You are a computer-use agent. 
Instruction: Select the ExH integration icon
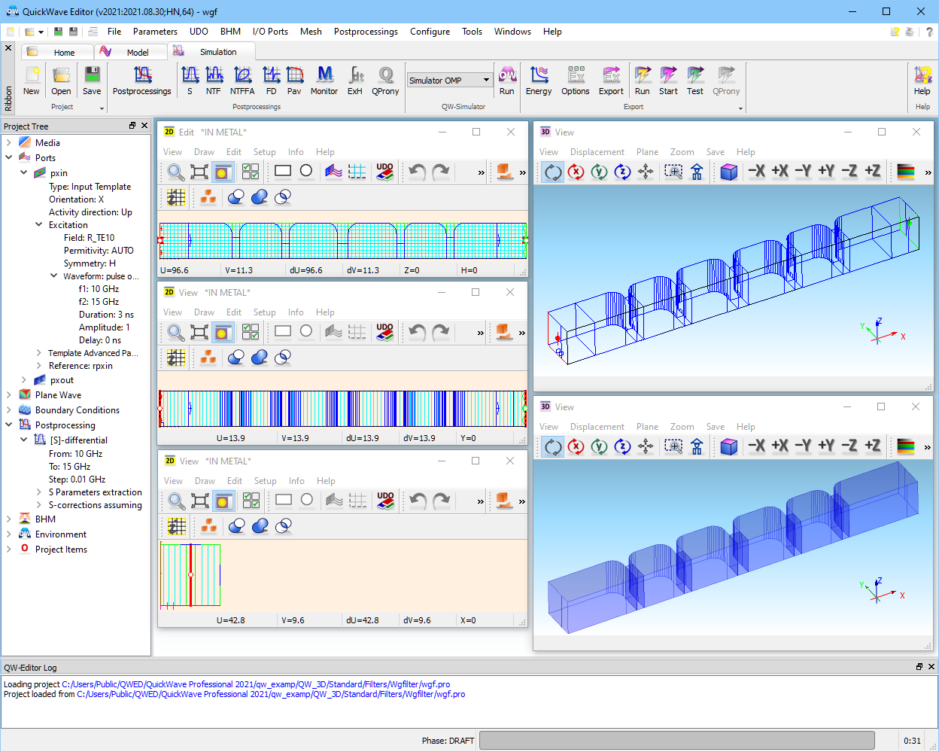coord(355,80)
